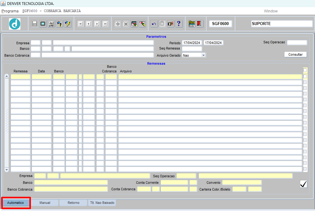315x211 pixels.
Task: Click the 'Data' column header
Action: pos(41,71)
